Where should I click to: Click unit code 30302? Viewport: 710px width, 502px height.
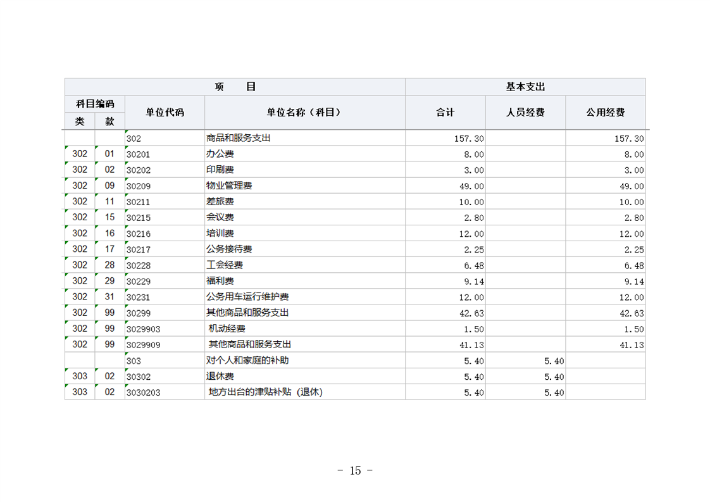(138, 377)
